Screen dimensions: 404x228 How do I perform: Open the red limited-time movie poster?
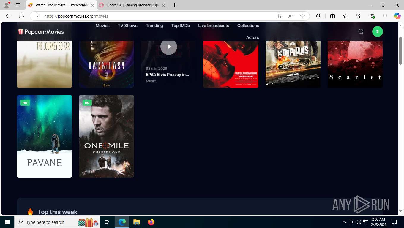pyautogui.click(x=231, y=64)
